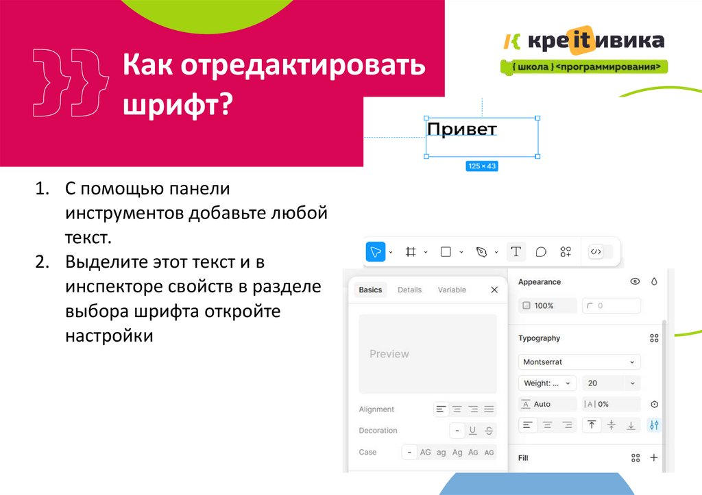
Task: Switch to the Details tab
Action: tap(409, 290)
